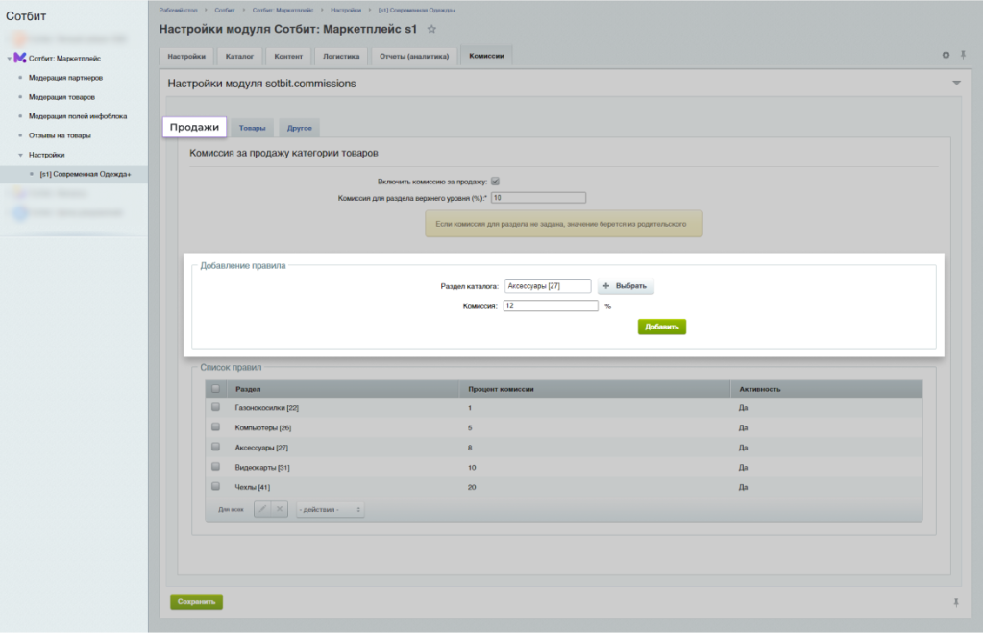
Task: Select the Комиссии tab
Action: click(486, 55)
